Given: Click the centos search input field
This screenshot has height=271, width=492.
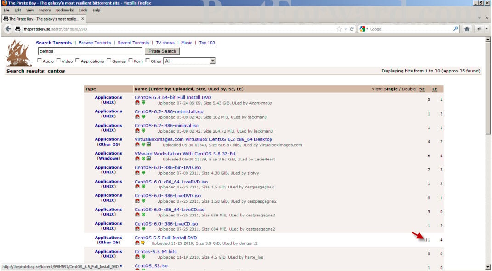Looking at the screenshot, I should (90, 51).
